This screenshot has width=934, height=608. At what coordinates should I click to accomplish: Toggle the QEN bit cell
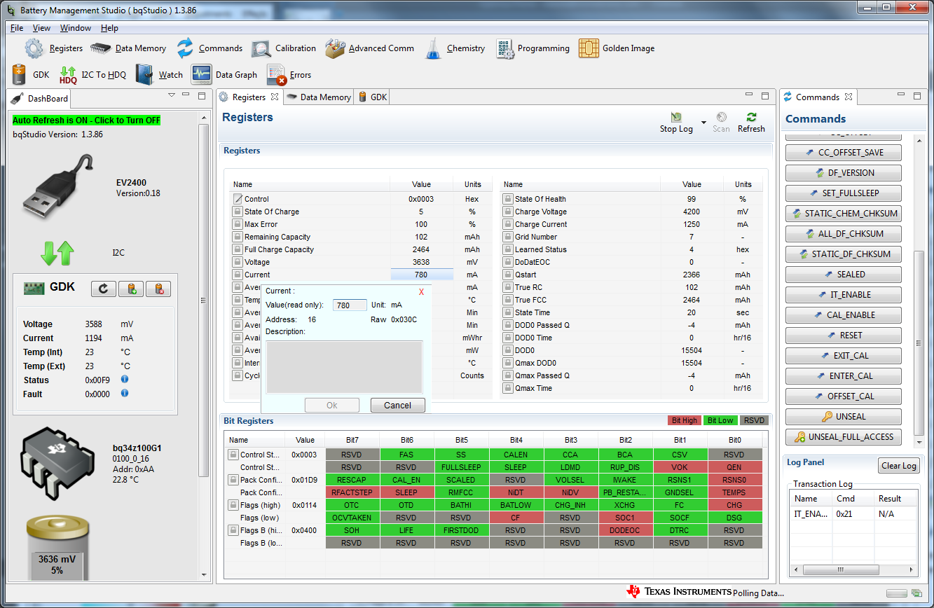coord(734,467)
